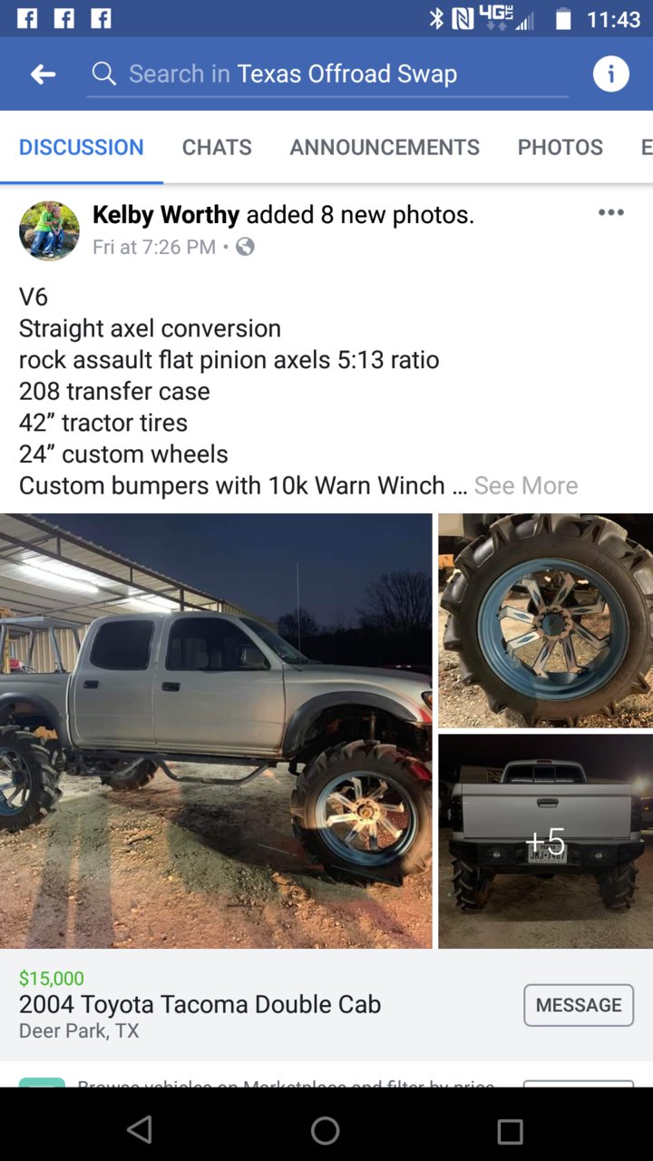View the +5 more photos thumbnail
Screen dimensions: 653x1161
(x=545, y=841)
